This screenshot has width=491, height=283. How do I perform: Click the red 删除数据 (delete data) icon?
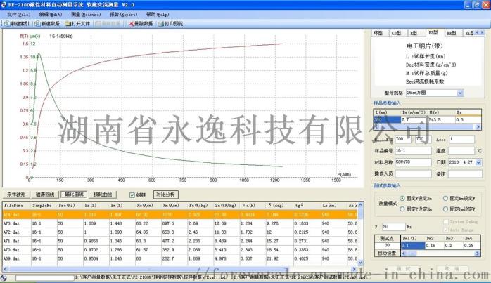pos(131,24)
